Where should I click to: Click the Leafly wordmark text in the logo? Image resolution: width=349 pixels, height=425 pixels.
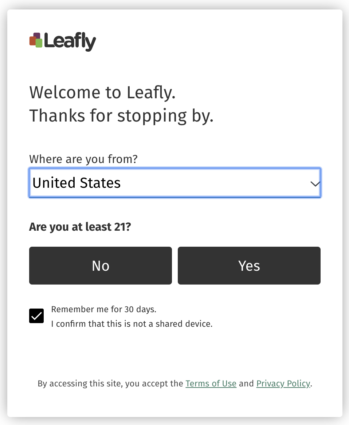pos(70,41)
